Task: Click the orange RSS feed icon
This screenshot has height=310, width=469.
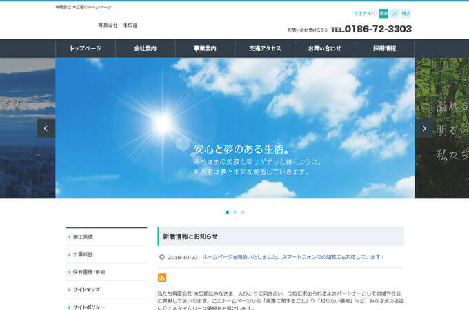Action: 162,278
